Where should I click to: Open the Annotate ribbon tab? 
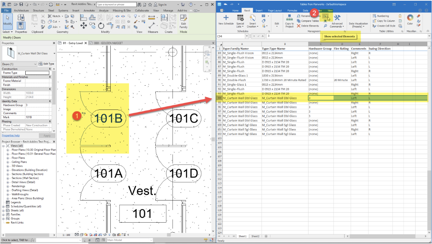click(x=89, y=11)
